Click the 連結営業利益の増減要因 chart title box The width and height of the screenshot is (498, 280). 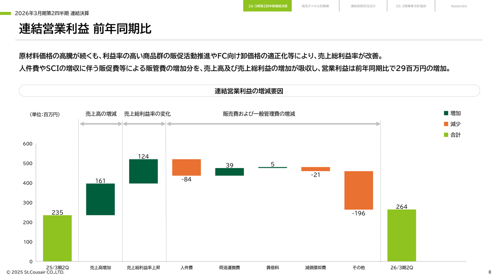tap(249, 91)
